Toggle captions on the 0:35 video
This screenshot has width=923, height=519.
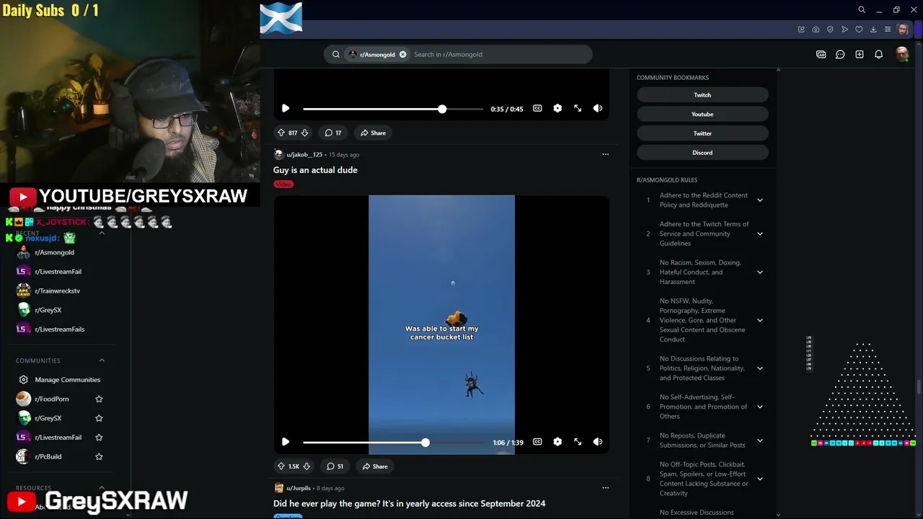(x=537, y=108)
